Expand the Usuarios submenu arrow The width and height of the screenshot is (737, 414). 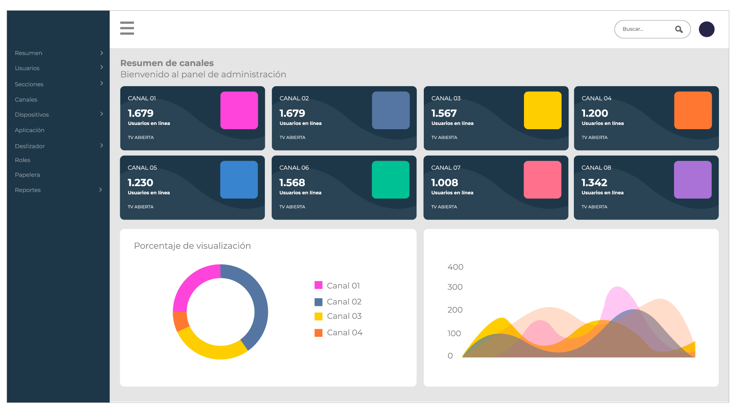pos(102,67)
